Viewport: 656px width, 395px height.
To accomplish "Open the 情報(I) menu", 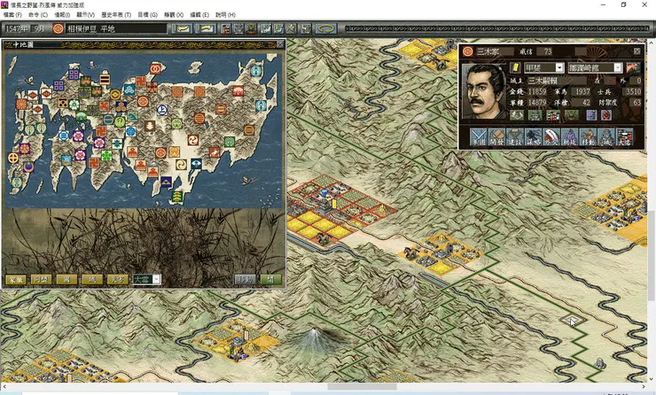I will point(62,15).
